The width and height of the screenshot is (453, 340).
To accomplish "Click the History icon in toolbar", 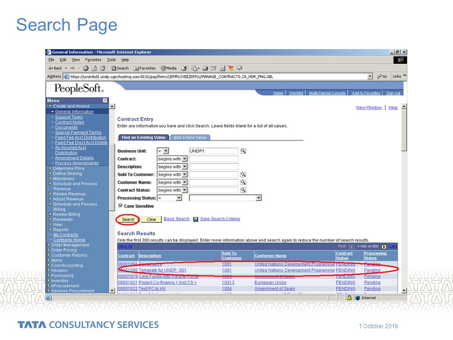I will pyautogui.click(x=184, y=68).
